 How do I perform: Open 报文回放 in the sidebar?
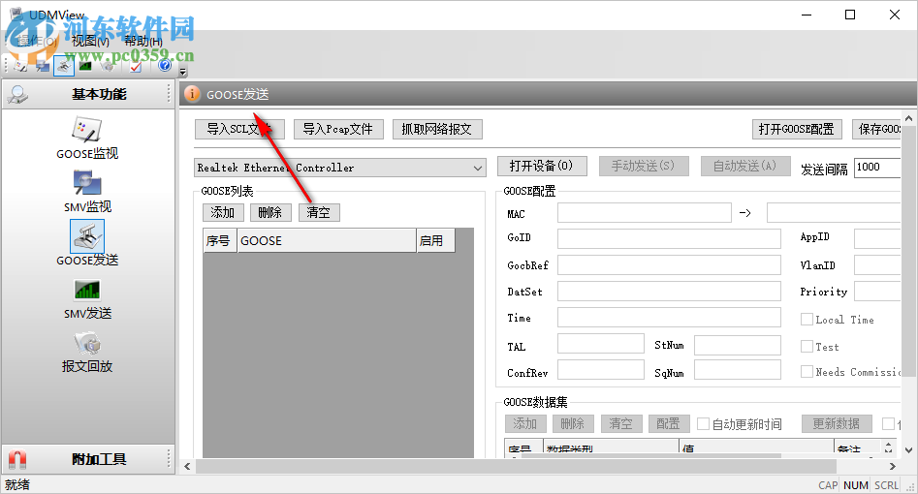(x=87, y=353)
